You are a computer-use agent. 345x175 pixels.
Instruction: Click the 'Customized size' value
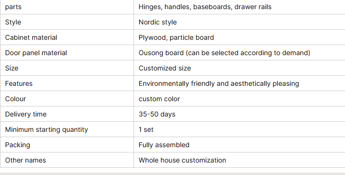pos(165,68)
